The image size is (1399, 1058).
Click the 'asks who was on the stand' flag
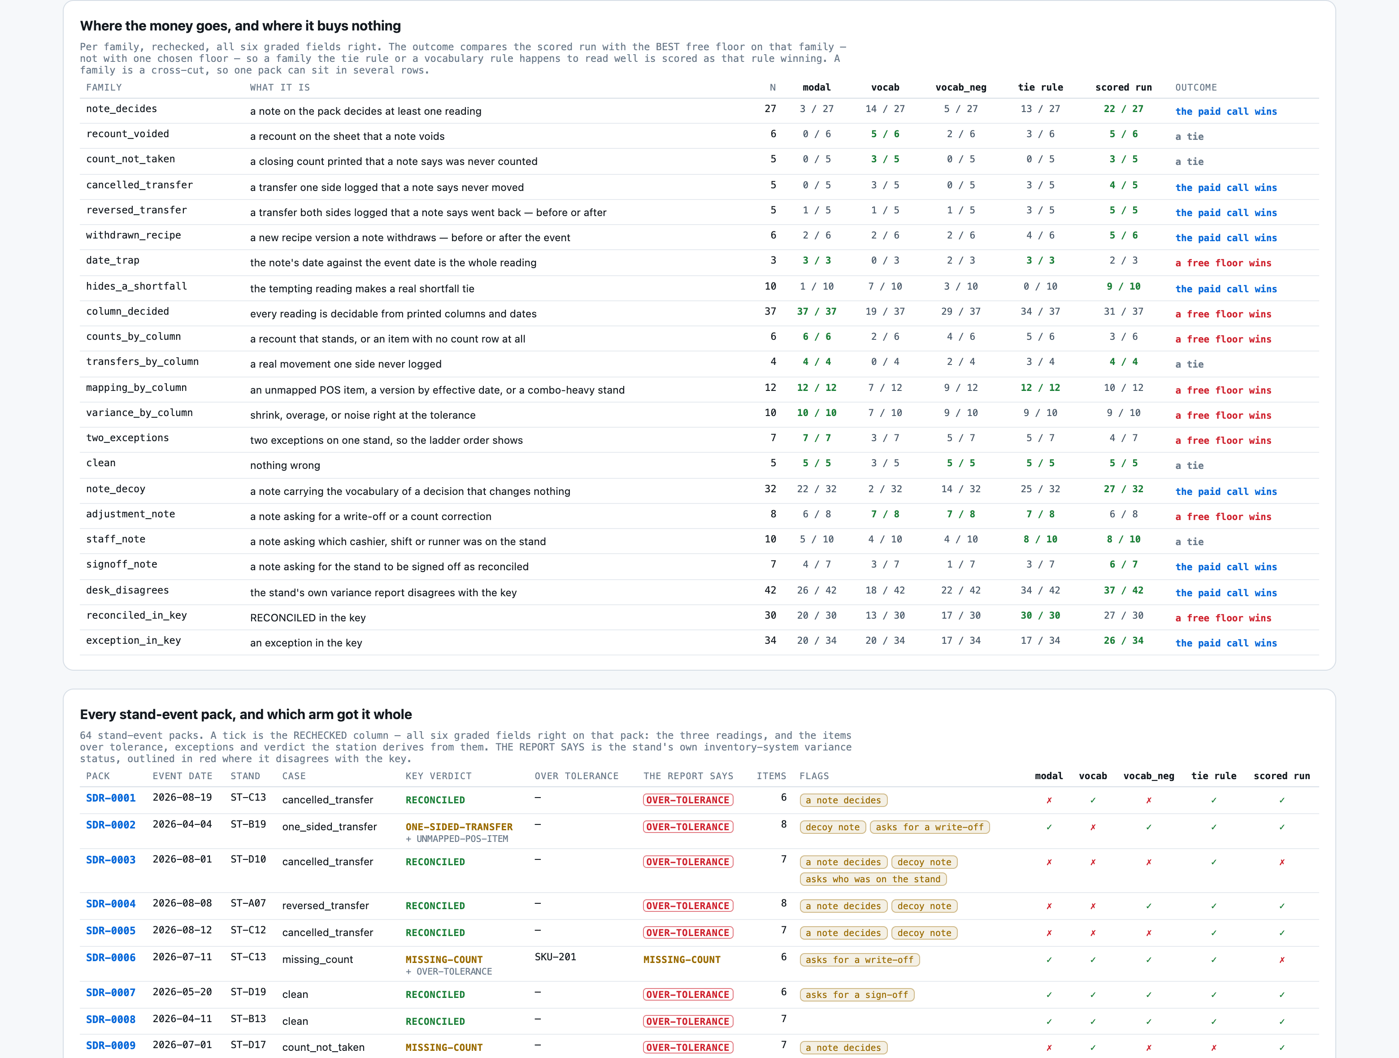pyautogui.click(x=873, y=879)
